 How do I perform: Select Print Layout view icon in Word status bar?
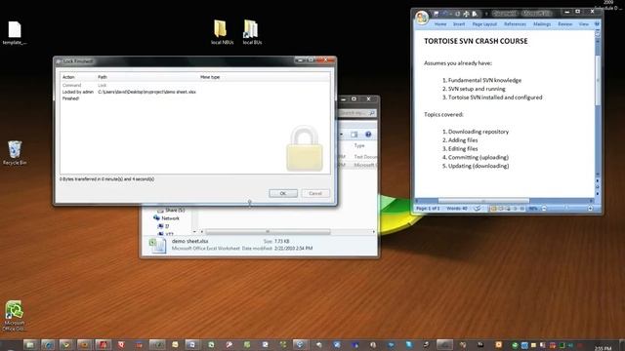[493, 208]
